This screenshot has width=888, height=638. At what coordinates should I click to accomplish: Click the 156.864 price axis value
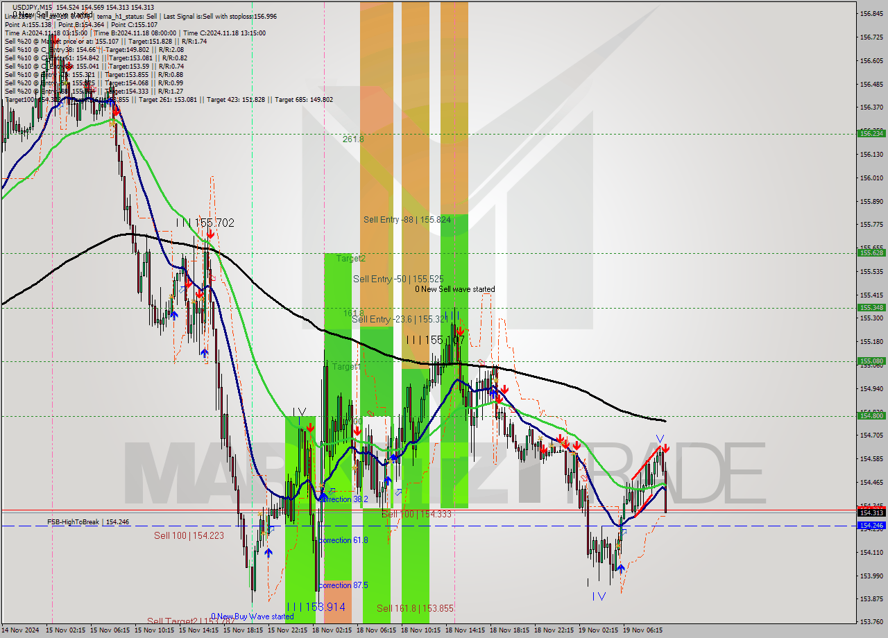coord(871,13)
